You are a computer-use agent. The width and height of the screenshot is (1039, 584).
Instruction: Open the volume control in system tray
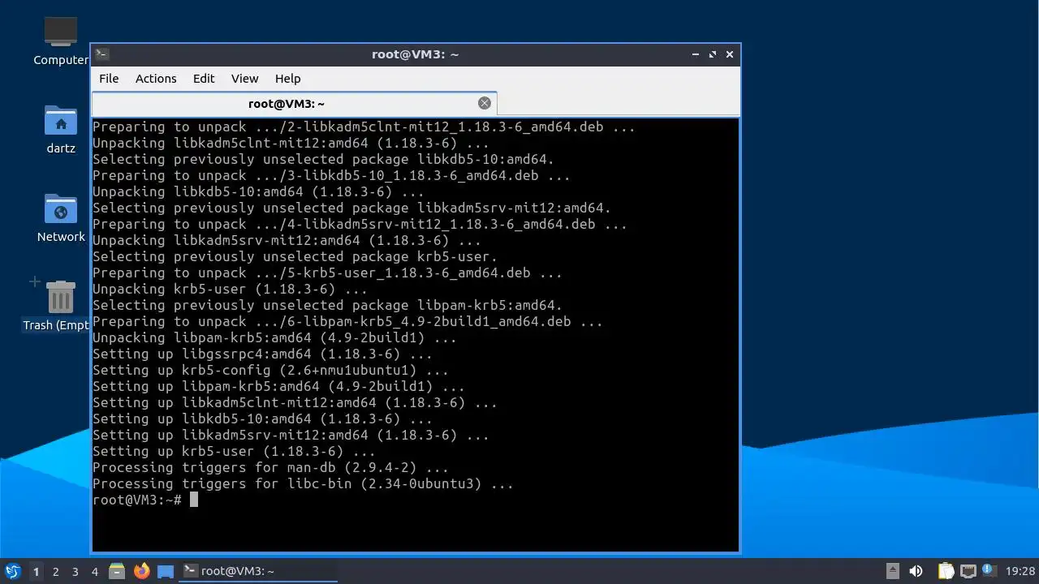916,572
